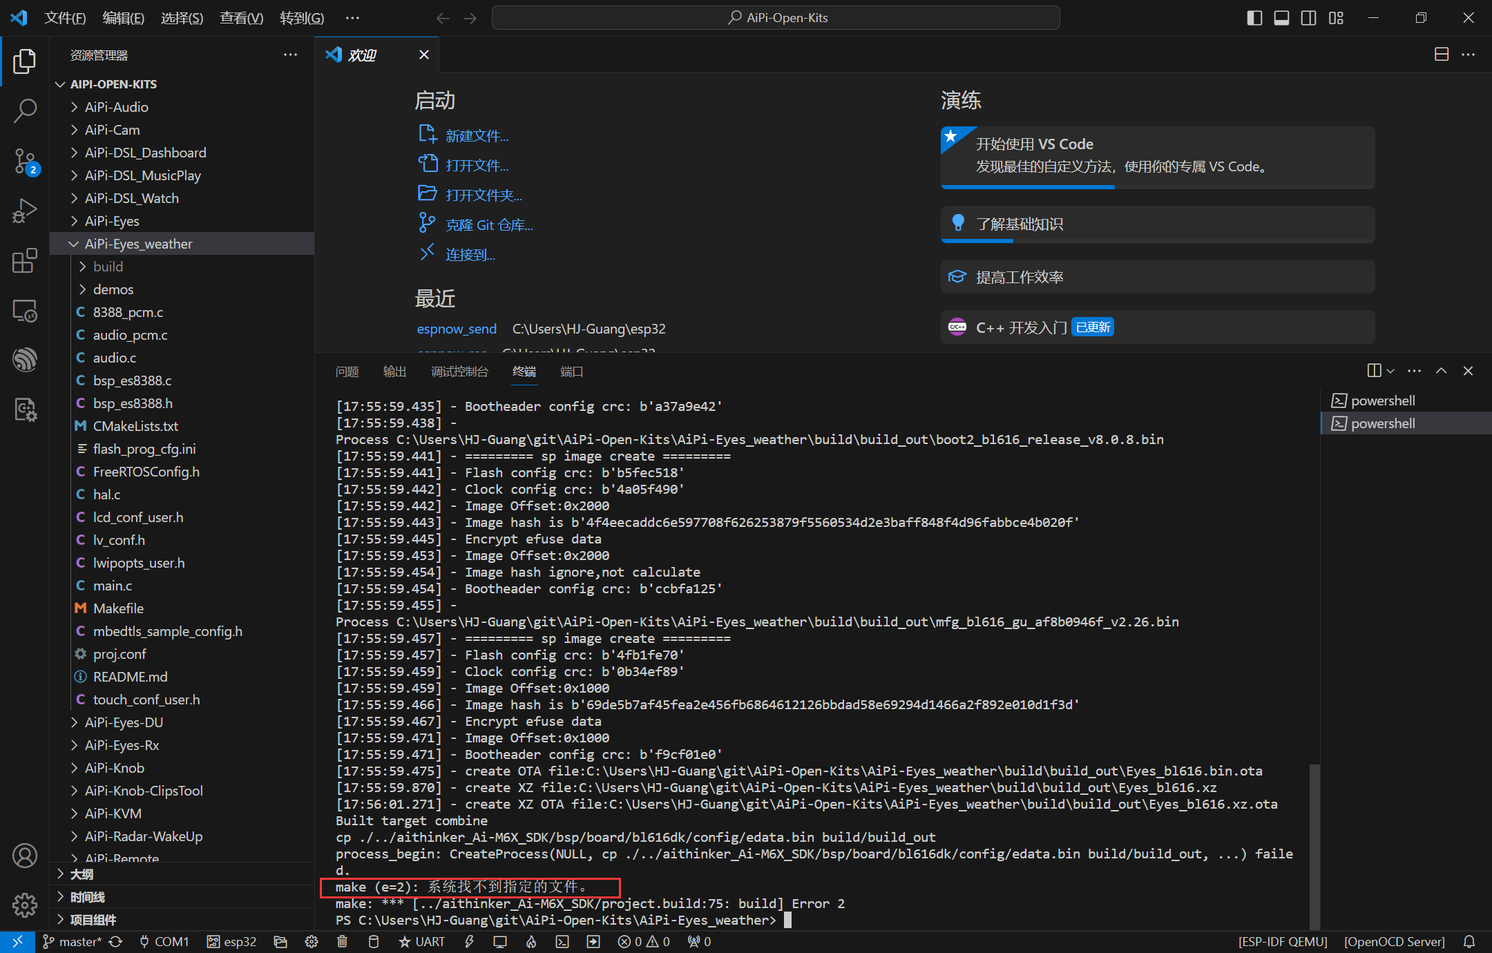Viewport: 1492px width, 953px height.
Task: Click 克隆 Git 仓库... link
Action: (489, 225)
